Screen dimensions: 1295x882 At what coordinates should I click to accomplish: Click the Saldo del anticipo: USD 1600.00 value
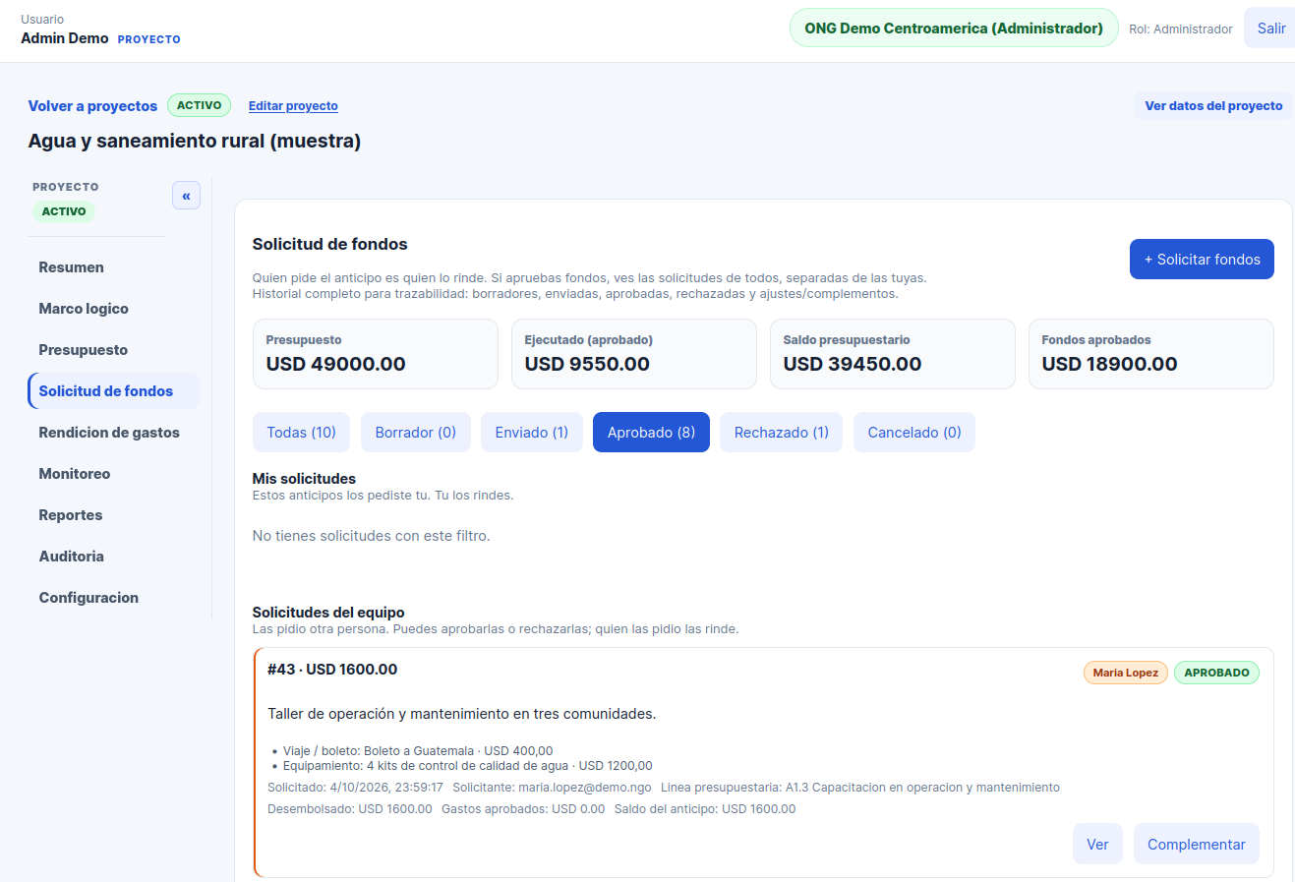(x=705, y=809)
